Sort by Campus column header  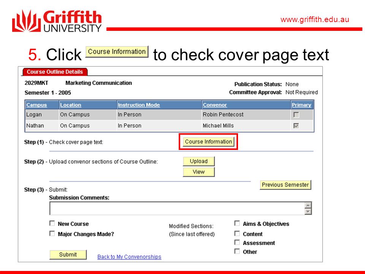36,105
